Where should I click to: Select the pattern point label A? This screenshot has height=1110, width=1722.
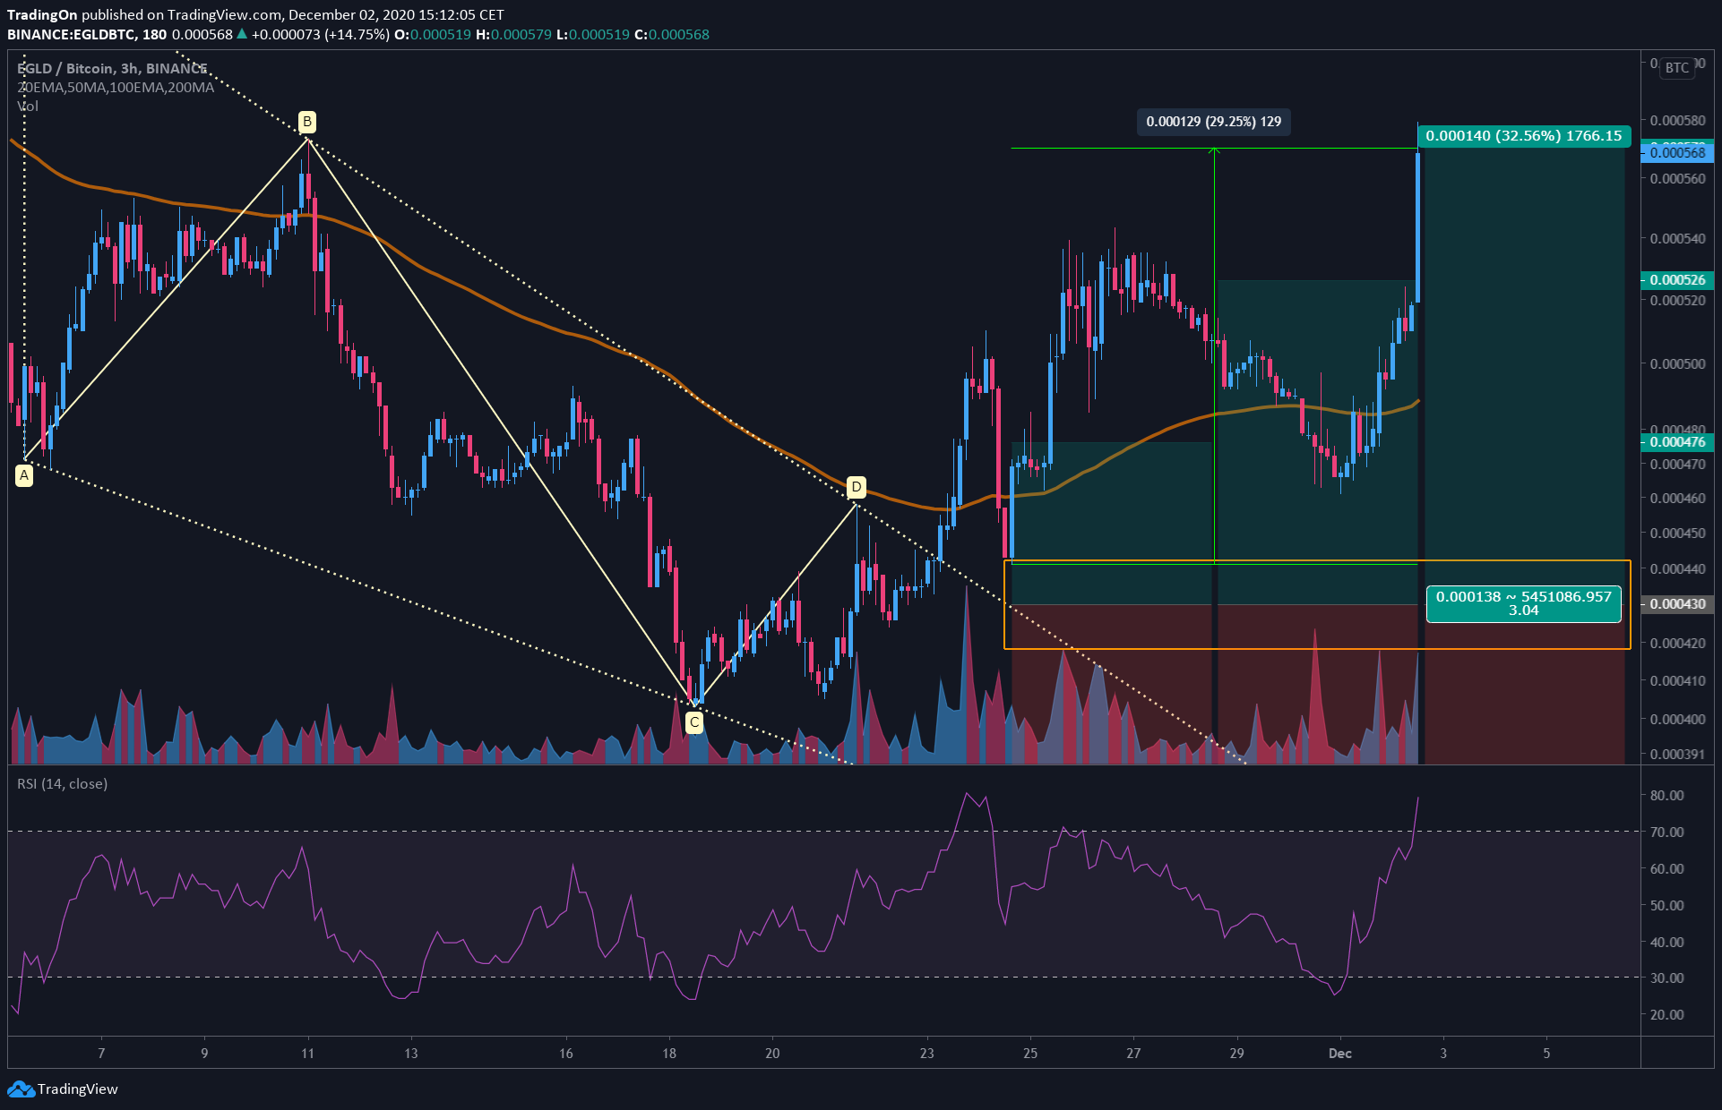click(24, 475)
